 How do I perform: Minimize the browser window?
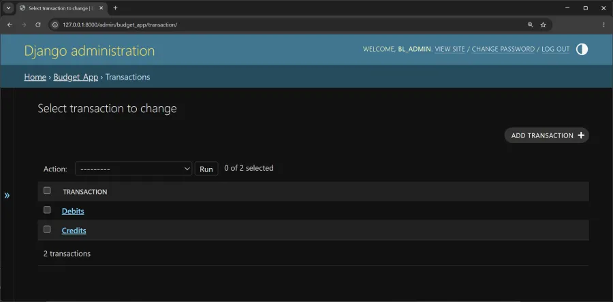pos(567,7)
